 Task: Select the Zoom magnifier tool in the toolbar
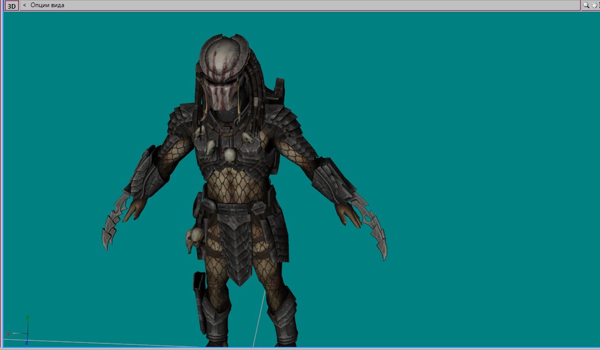tap(586, 5)
